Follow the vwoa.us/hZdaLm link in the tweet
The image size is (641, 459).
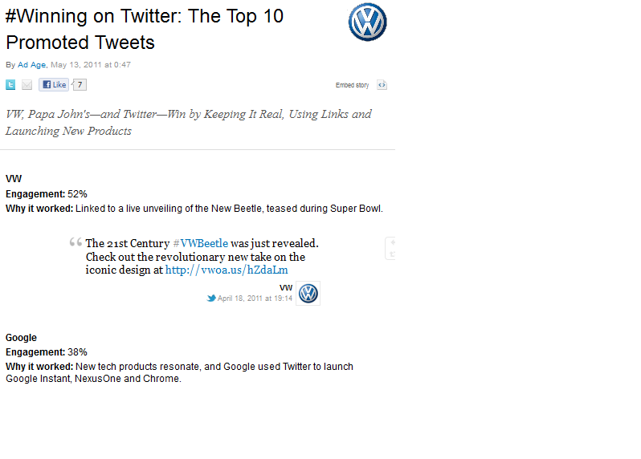(x=227, y=270)
